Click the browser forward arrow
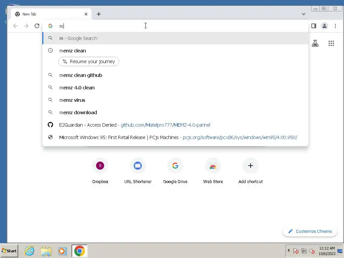 (x=26, y=26)
